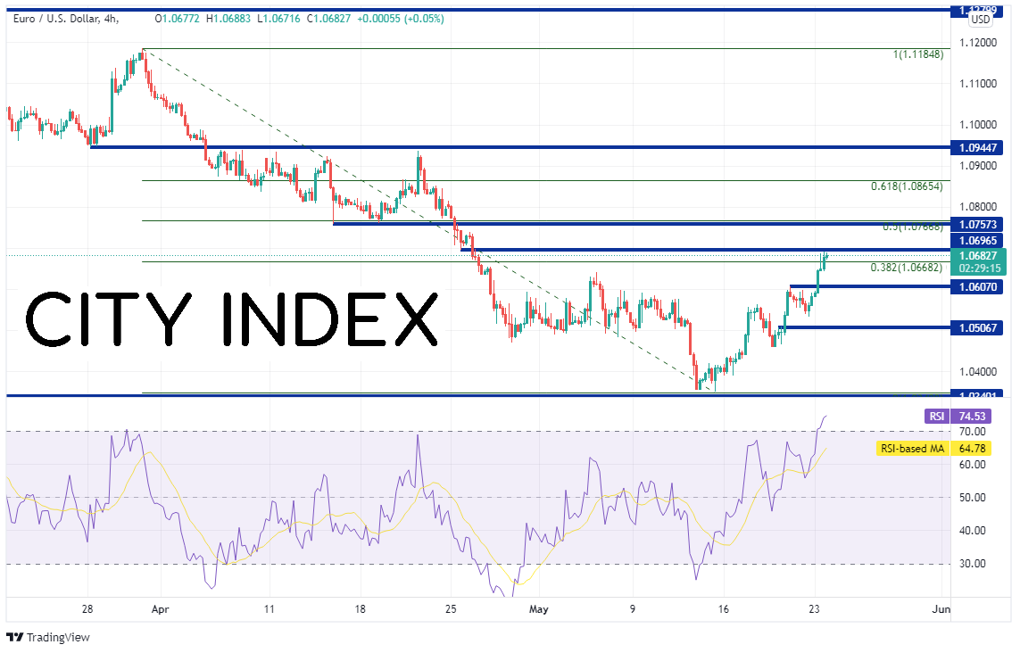Click the Apr date on time axis
The width and height of the screenshot is (1020, 653).
coord(160,610)
